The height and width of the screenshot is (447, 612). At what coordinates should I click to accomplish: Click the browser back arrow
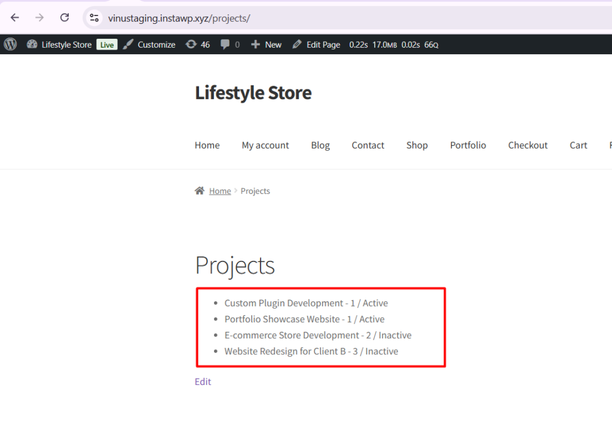[15, 18]
